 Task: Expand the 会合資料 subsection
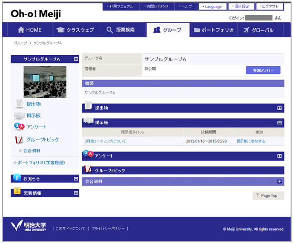(x=279, y=182)
